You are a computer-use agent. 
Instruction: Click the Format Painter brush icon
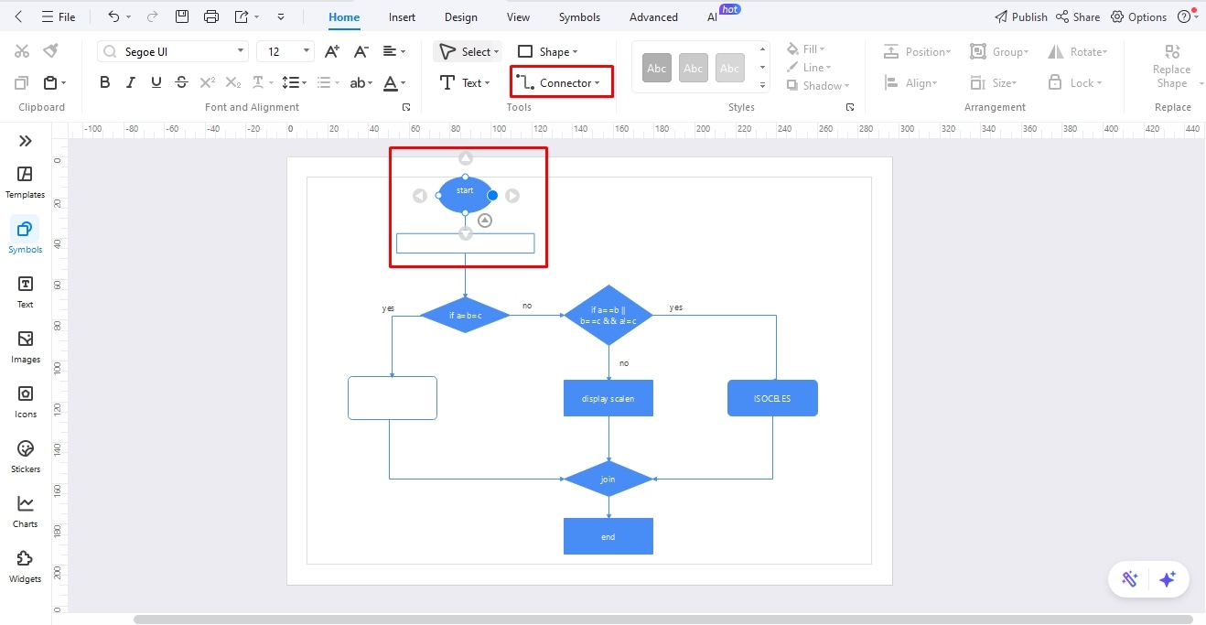coord(51,50)
